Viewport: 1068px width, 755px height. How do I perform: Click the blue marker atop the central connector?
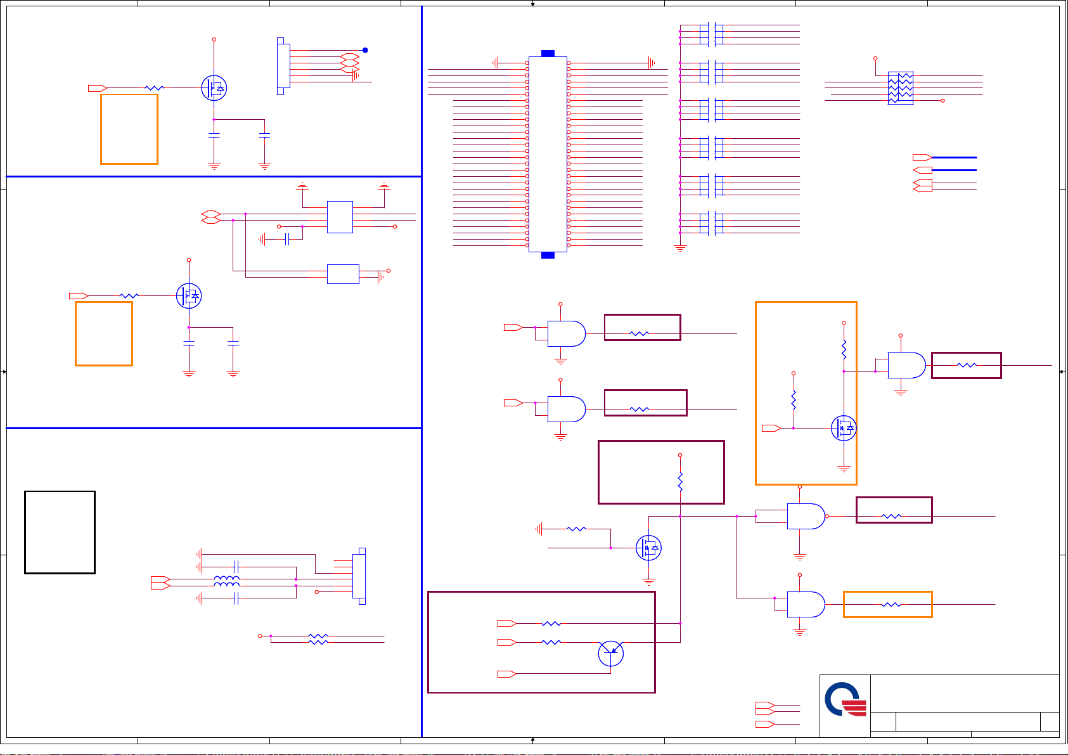click(x=548, y=53)
